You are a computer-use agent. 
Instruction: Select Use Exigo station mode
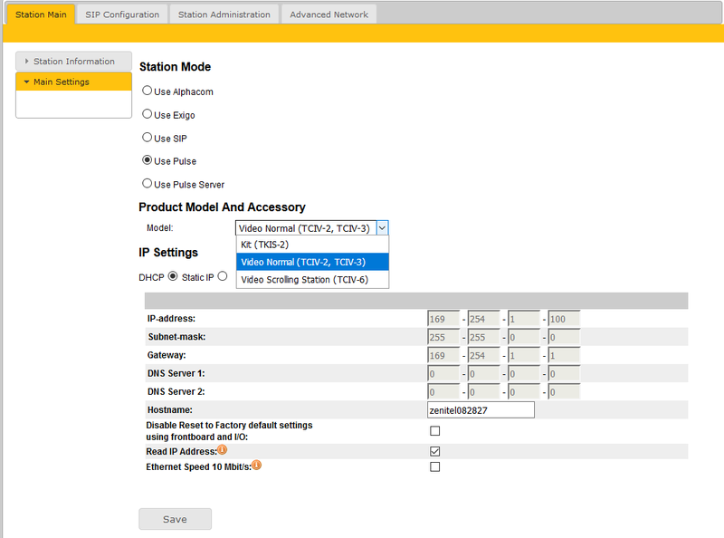(x=148, y=114)
